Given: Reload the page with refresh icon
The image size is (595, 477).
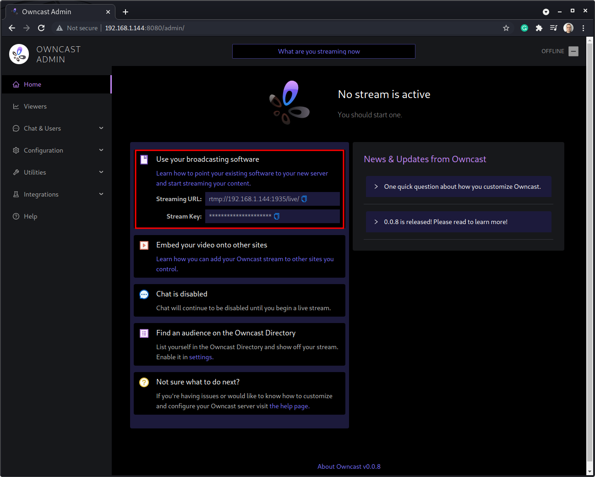Looking at the screenshot, I should click(x=41, y=28).
